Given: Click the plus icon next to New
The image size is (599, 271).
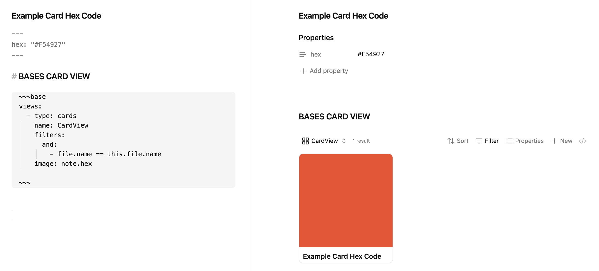Looking at the screenshot, I should pyautogui.click(x=554, y=141).
